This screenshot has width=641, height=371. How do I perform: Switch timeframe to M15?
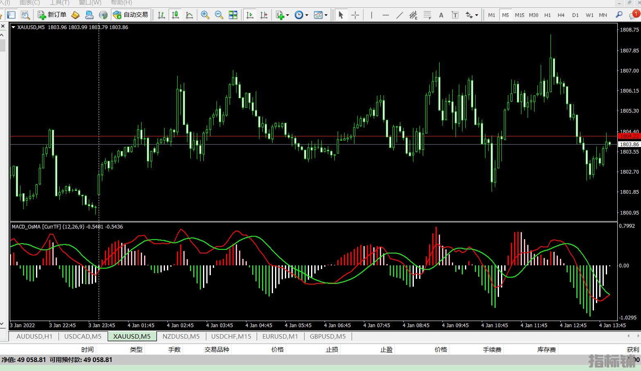point(519,15)
